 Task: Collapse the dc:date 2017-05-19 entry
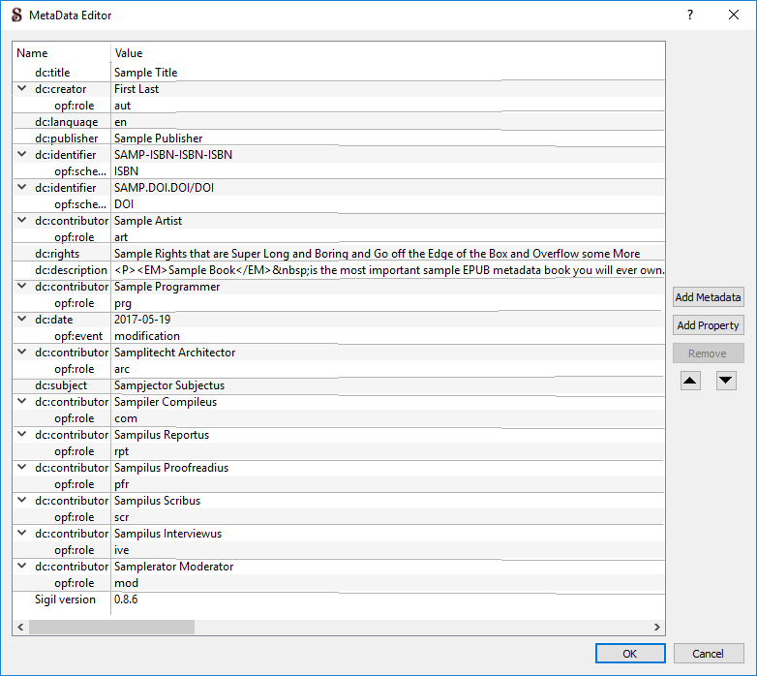(x=21, y=320)
